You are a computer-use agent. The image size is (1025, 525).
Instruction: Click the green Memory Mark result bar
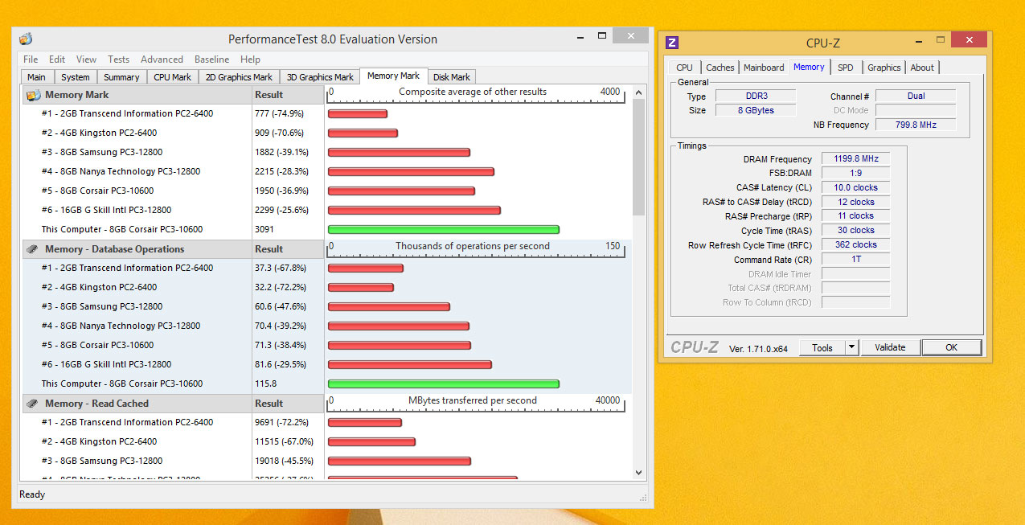pos(443,229)
